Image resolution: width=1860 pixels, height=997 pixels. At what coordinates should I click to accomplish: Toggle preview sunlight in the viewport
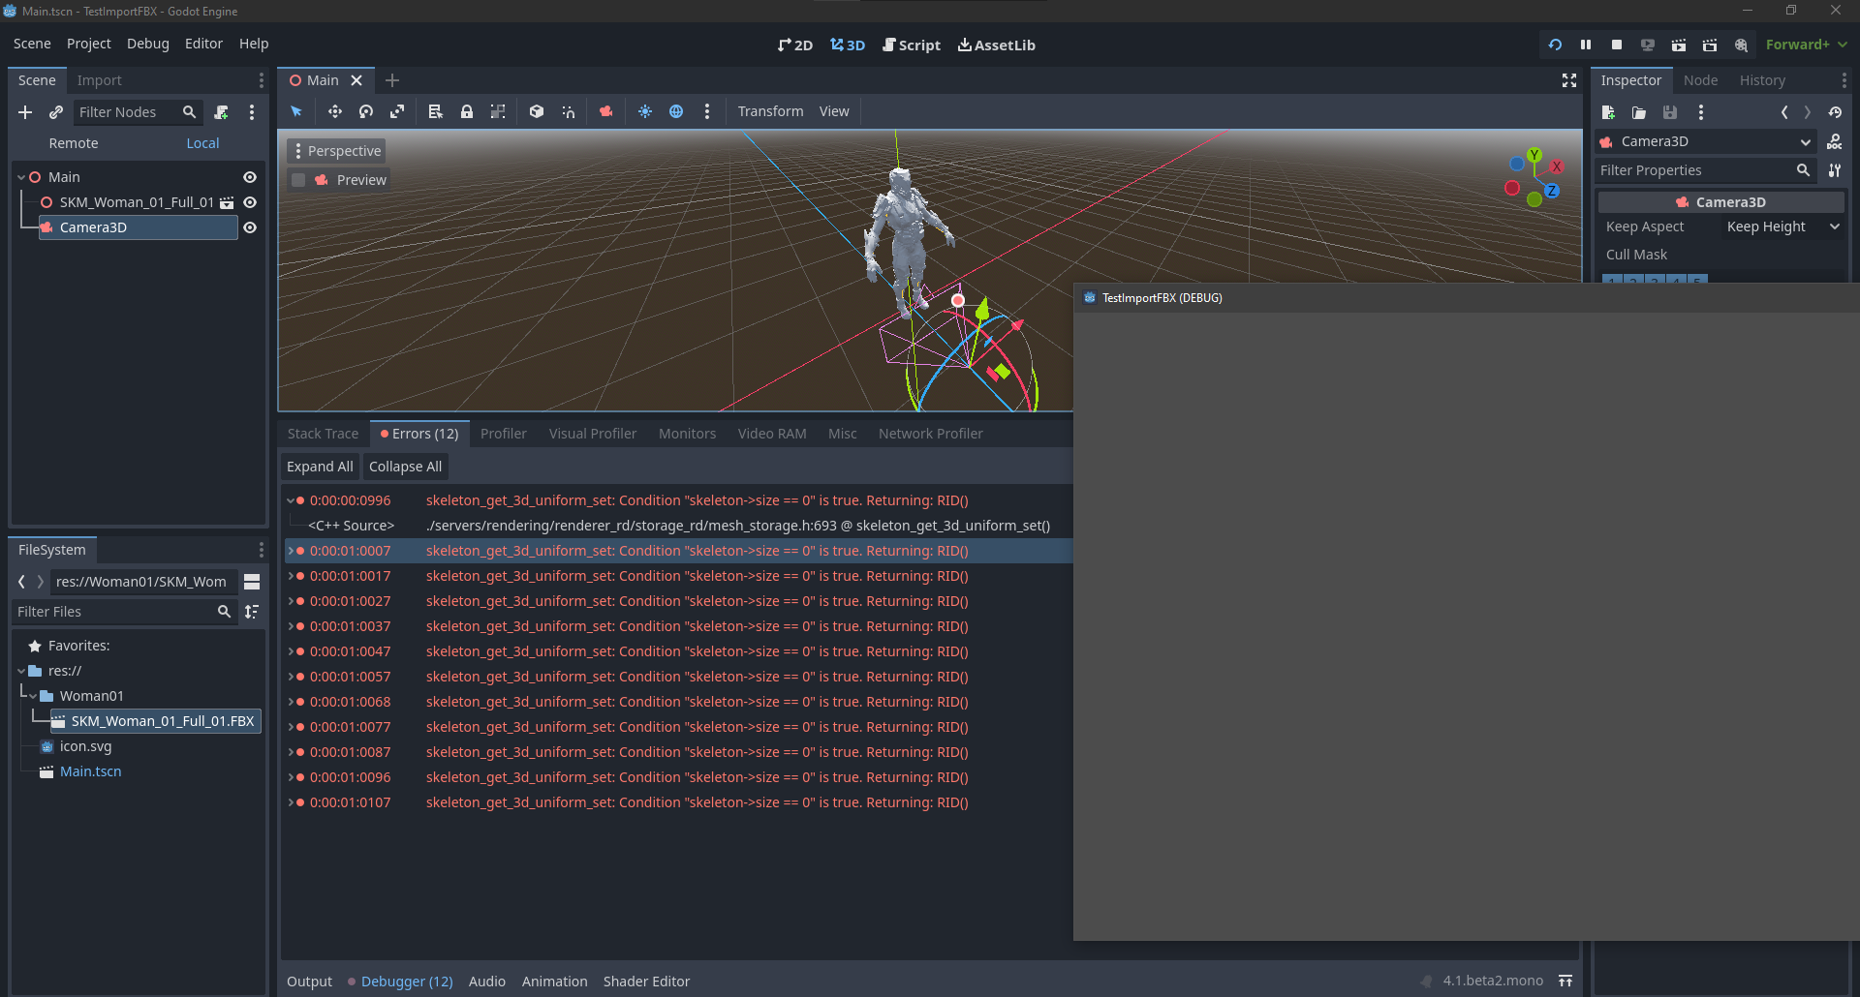645,111
